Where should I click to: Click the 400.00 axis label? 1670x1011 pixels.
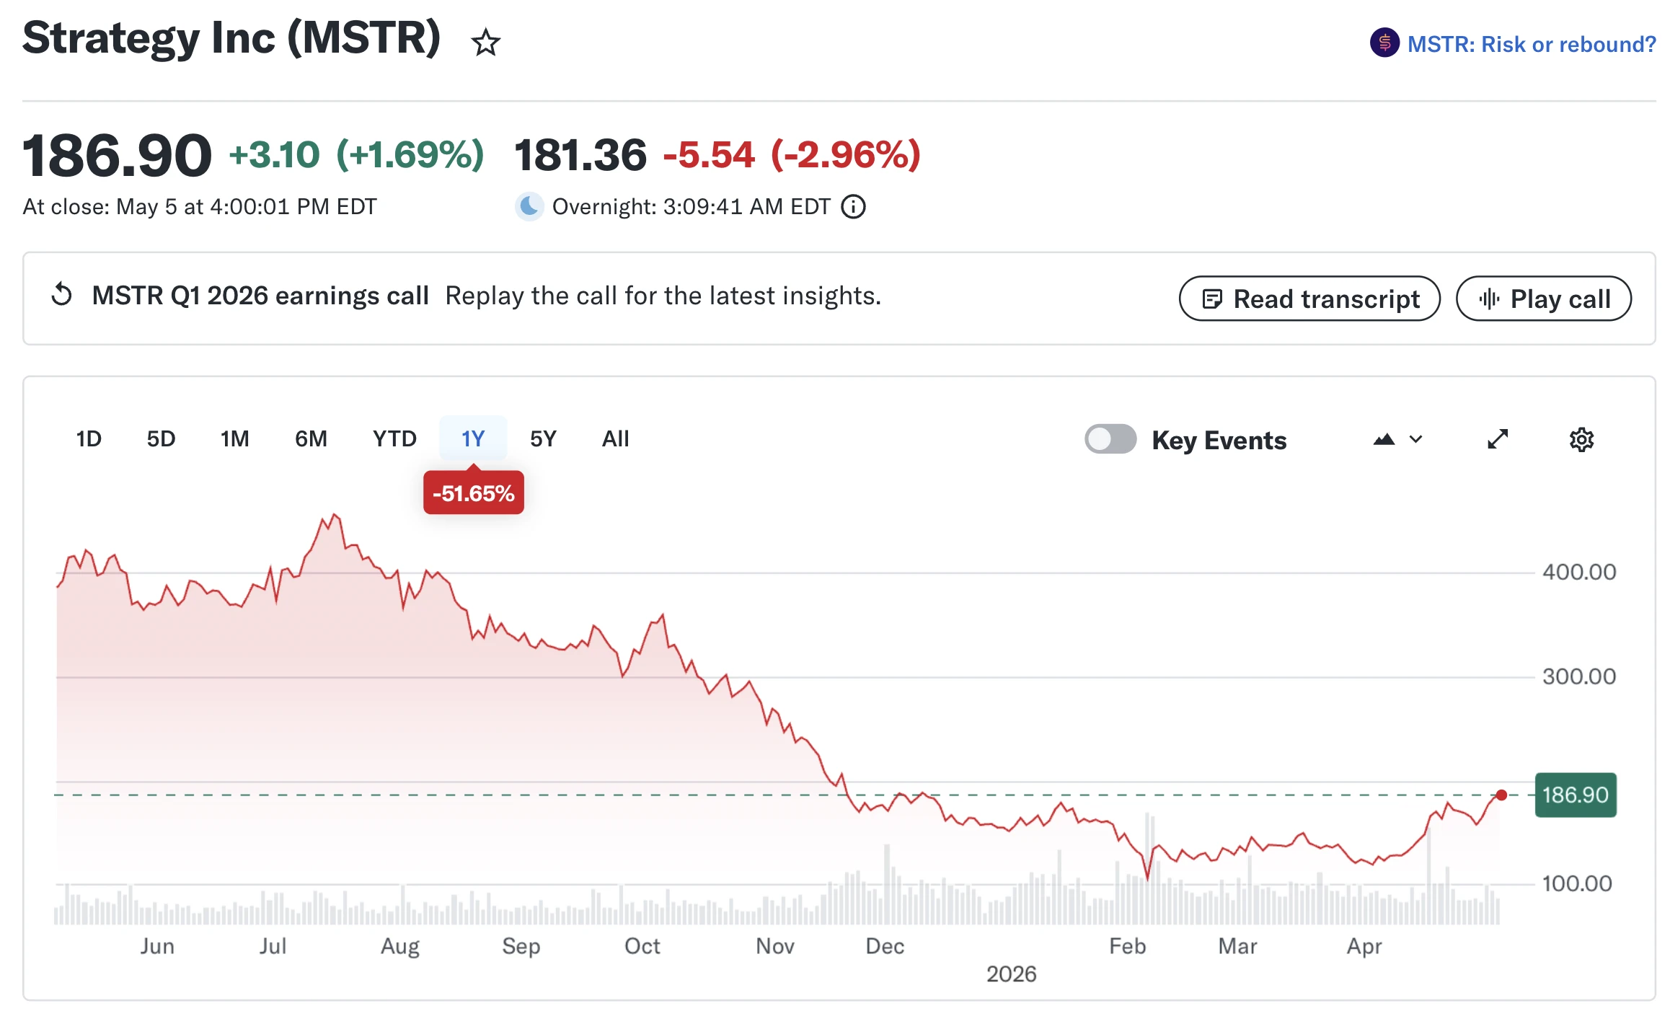(x=1579, y=573)
